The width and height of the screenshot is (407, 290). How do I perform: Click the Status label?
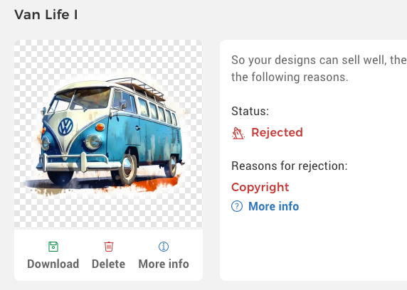pyautogui.click(x=250, y=111)
